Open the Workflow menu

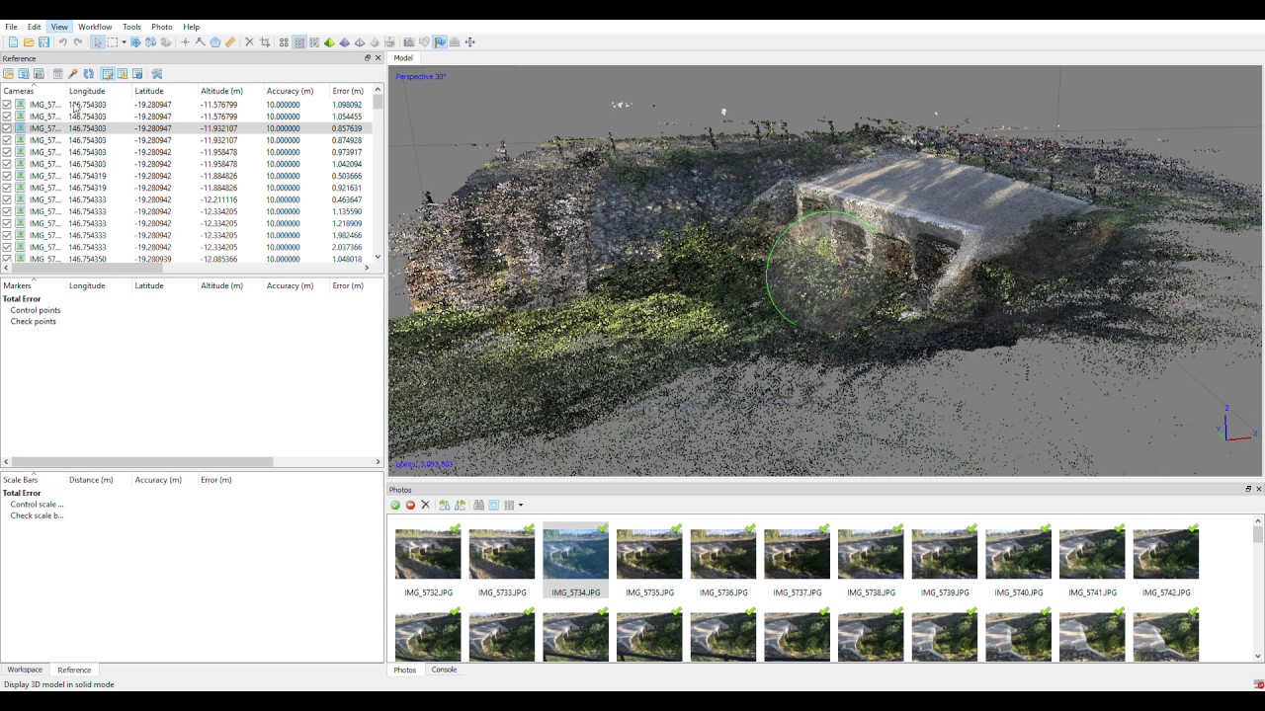(95, 27)
